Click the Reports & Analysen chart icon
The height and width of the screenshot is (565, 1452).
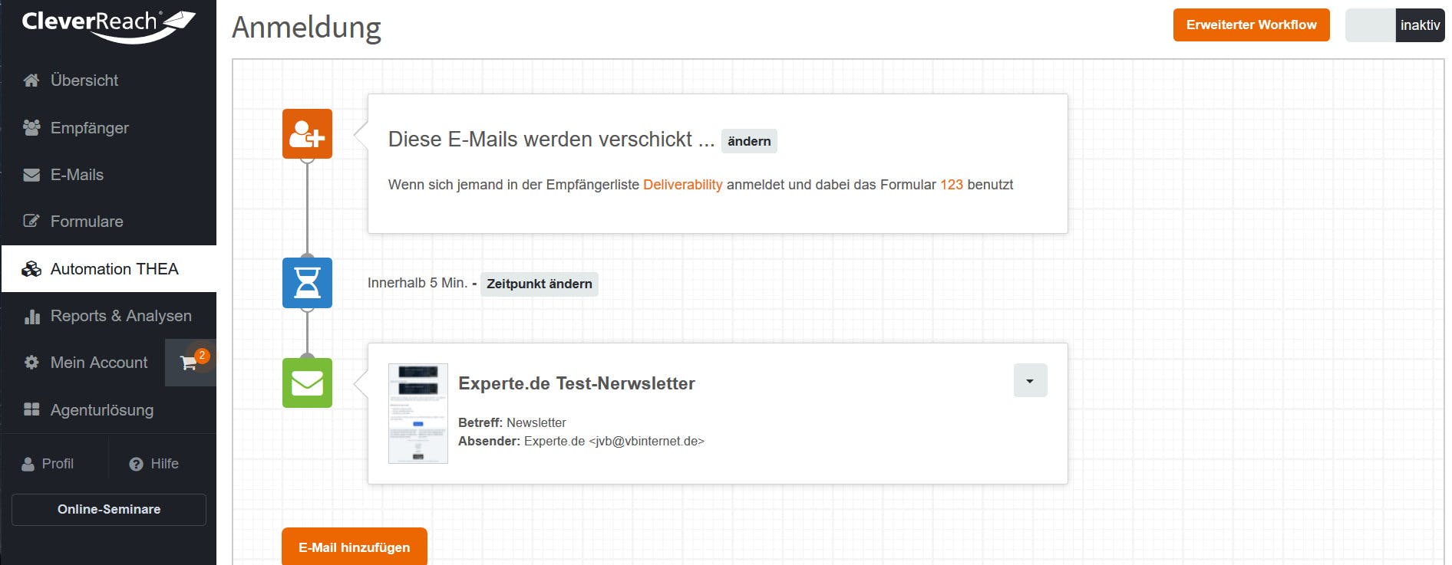click(31, 315)
